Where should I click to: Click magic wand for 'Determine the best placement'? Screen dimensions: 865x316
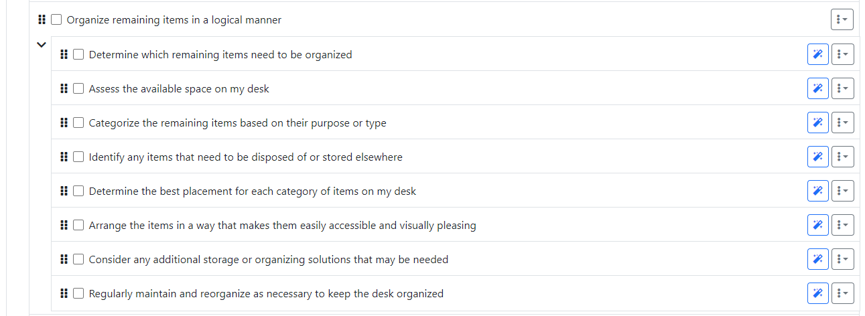(x=817, y=191)
